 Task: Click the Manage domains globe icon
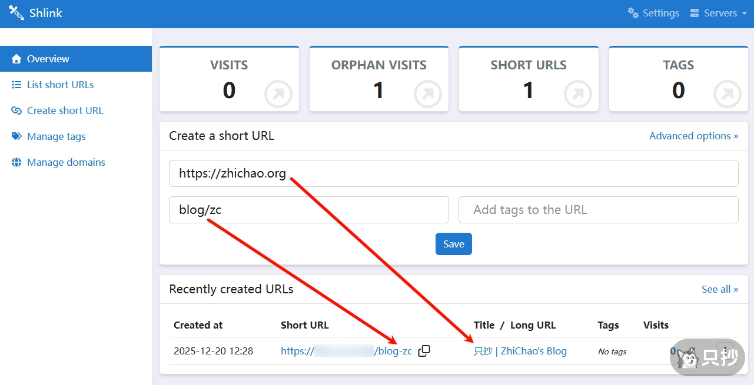pos(16,162)
